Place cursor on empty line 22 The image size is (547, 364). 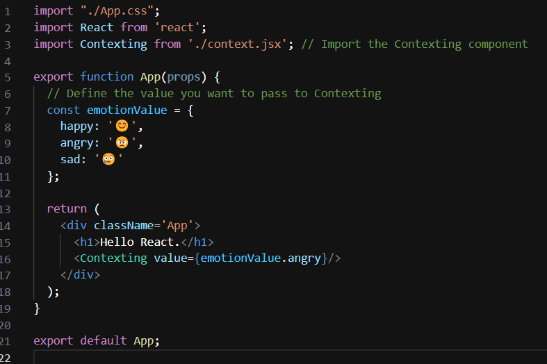pyautogui.click(x=209, y=357)
